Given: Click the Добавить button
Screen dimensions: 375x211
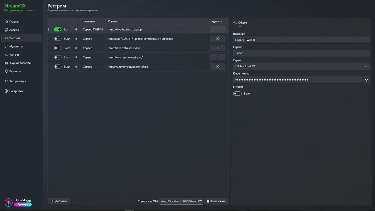Looking at the screenshot, I should 59,201.
